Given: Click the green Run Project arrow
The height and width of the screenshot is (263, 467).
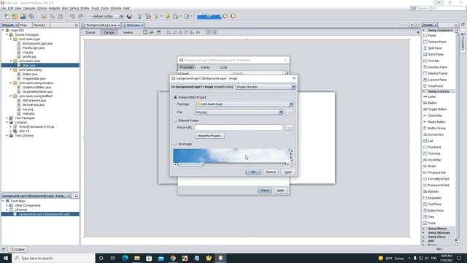Looking at the screenshot, I should [157, 16].
